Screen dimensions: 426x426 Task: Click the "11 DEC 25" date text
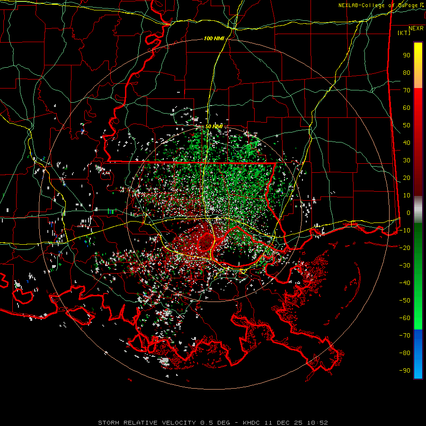284,423
